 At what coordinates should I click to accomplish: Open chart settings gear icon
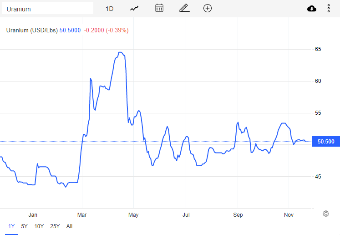[x=326, y=214]
